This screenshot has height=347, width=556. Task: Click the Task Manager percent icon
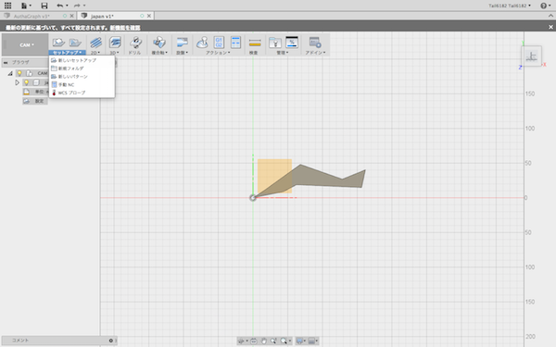point(292,43)
